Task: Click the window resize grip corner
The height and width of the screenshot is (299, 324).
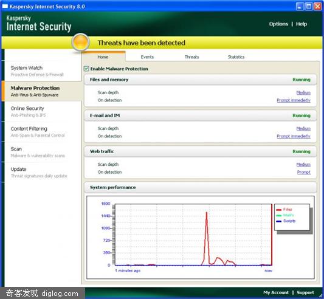Action: [x=320, y=295]
